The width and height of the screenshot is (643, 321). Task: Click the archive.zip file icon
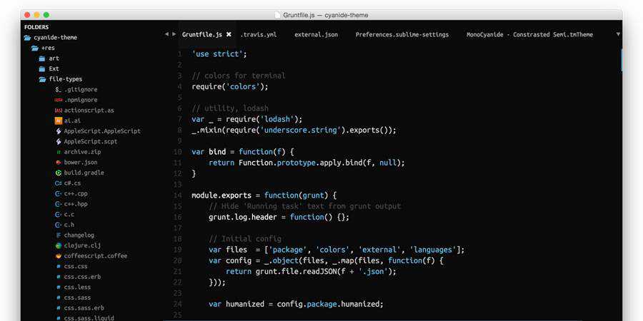click(x=58, y=152)
